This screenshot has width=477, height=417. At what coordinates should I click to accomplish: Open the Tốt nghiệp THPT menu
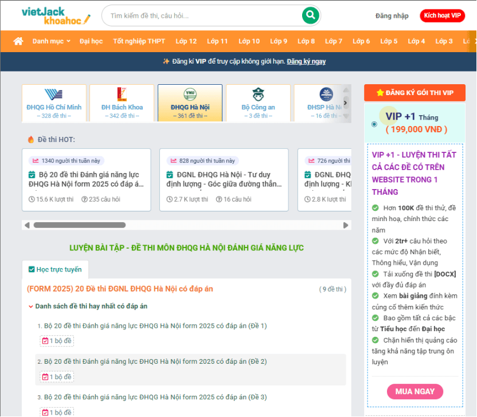pos(139,41)
